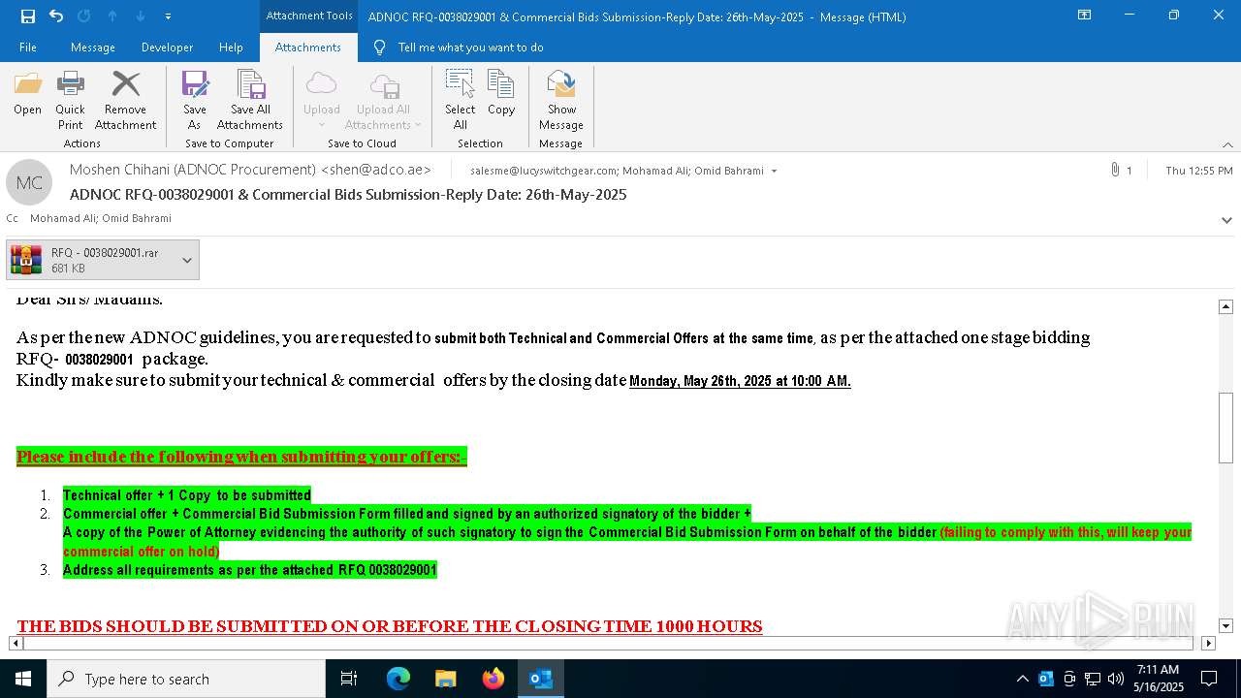Open dropdown on RFQ - 0038029001.rar attachment
This screenshot has width=1241, height=698.
[x=187, y=260]
